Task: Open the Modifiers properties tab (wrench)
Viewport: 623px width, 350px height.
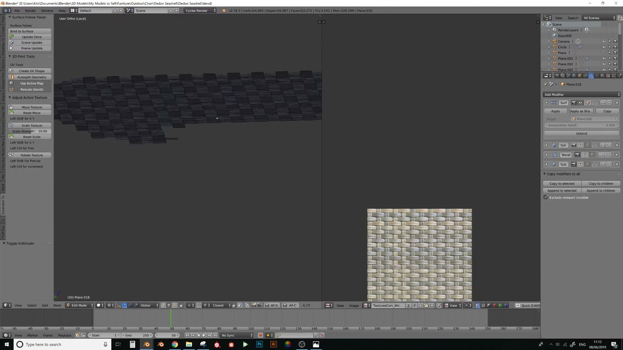Action: [x=591, y=76]
